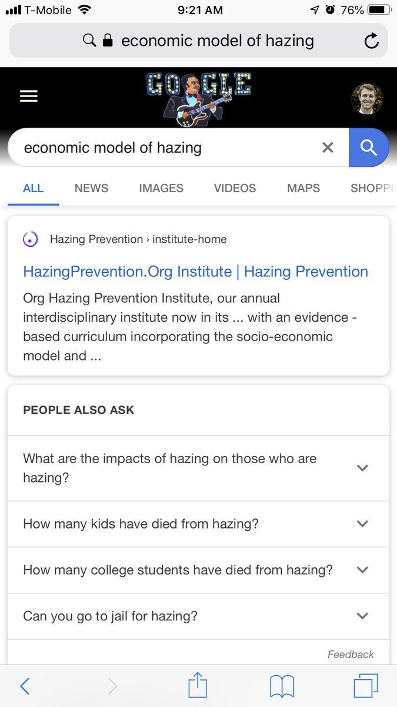Reload the page in Safari
The width and height of the screenshot is (397, 707).
pyautogui.click(x=371, y=41)
